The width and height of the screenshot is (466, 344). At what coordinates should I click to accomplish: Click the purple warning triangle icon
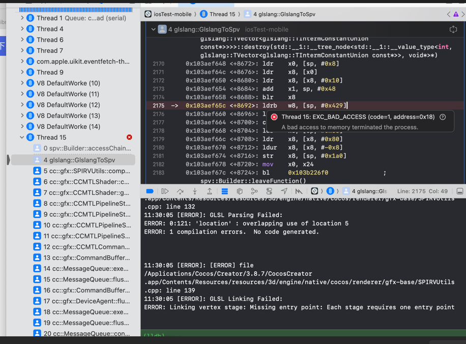pos(456,14)
